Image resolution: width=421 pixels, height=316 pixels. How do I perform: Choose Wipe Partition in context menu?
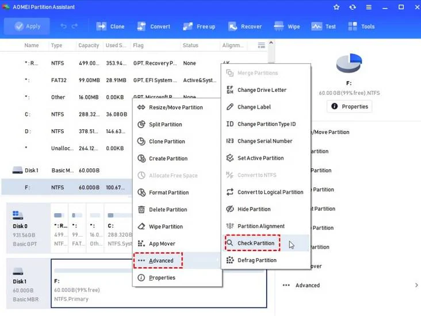pyautogui.click(x=177, y=227)
